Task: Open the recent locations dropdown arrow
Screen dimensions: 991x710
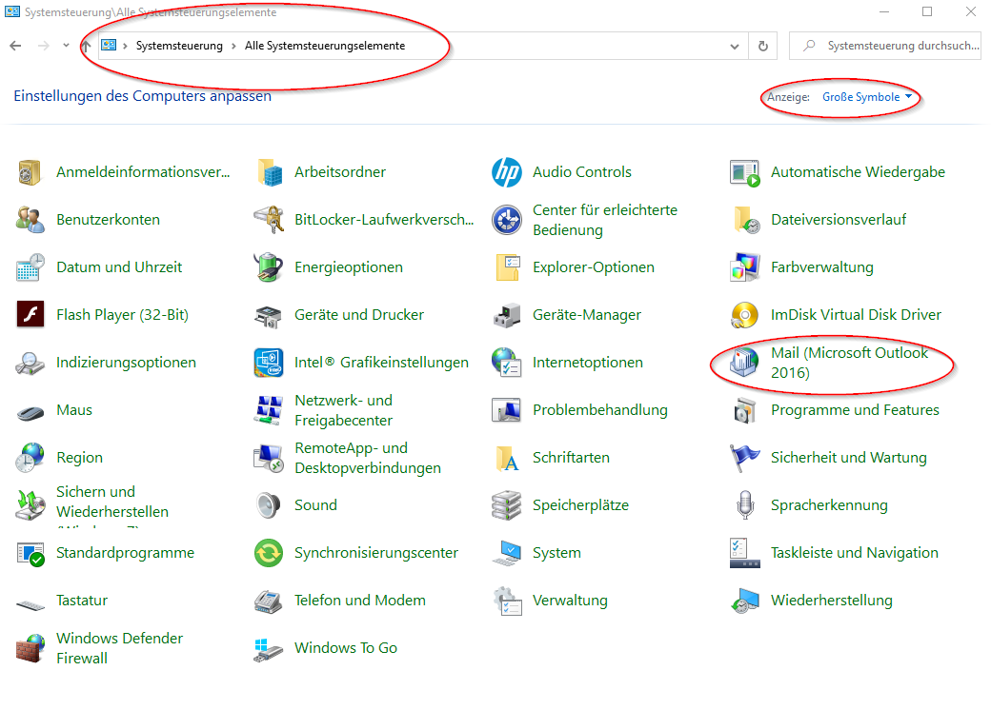Action: pos(66,46)
